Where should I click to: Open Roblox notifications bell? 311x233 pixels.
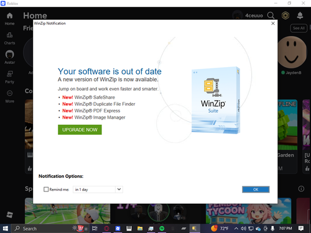(x=300, y=16)
